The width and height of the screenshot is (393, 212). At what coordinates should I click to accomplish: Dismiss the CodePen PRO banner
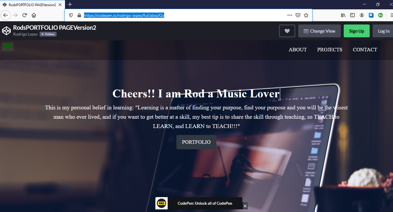(x=245, y=206)
